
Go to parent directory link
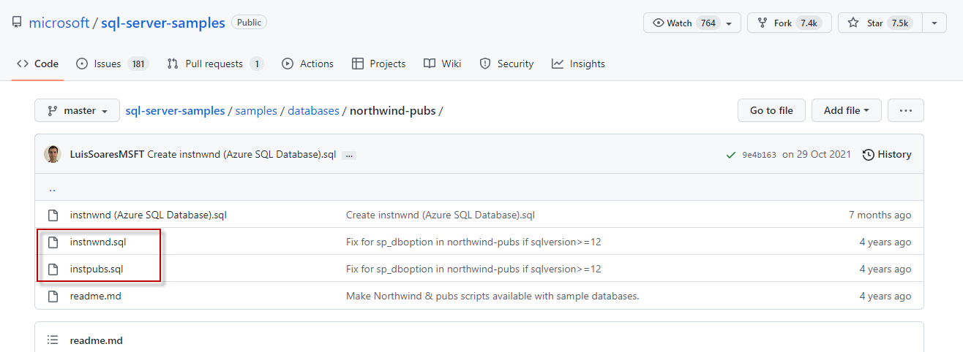[53, 188]
